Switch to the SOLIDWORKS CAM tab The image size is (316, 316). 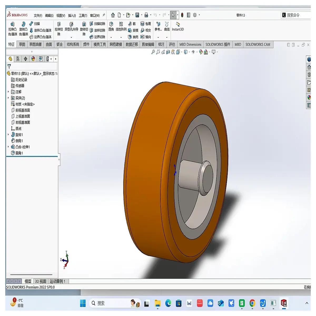[258, 45]
